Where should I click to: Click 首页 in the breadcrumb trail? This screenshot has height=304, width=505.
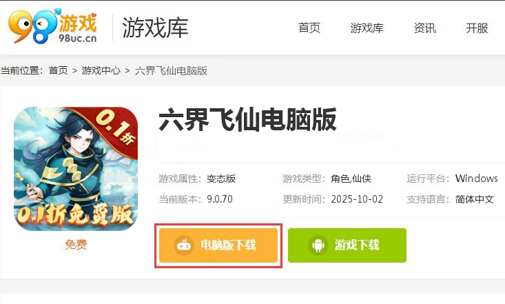click(59, 70)
